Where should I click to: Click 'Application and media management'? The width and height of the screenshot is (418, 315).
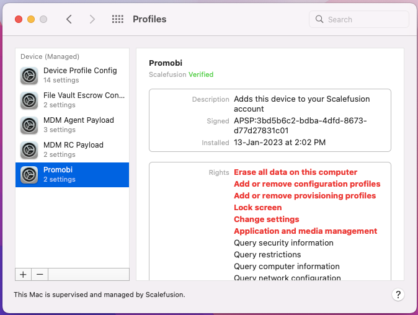(306, 231)
